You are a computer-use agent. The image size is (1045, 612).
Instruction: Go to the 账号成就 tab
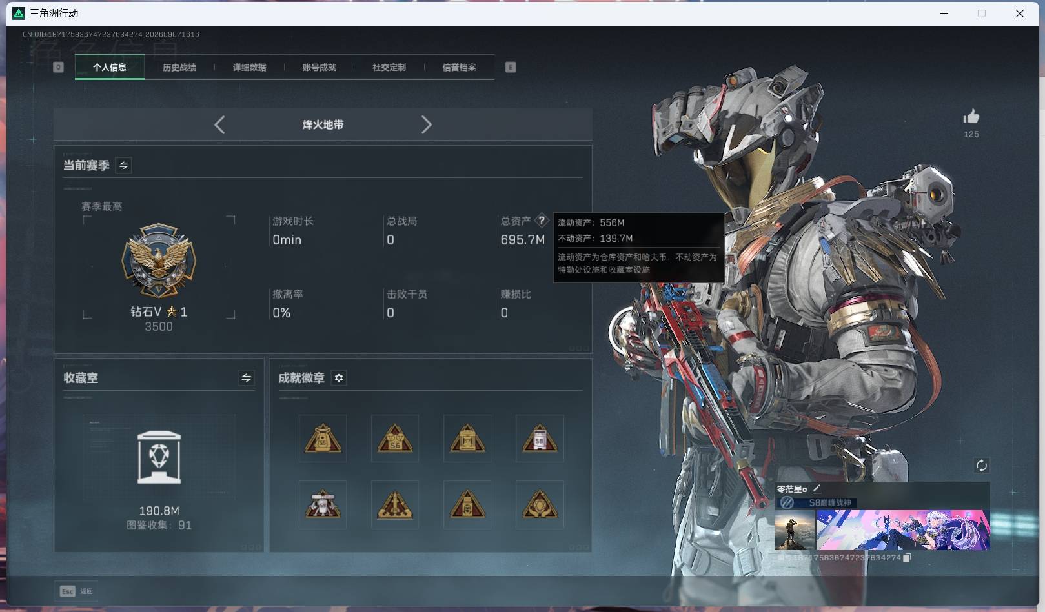pyautogui.click(x=319, y=67)
